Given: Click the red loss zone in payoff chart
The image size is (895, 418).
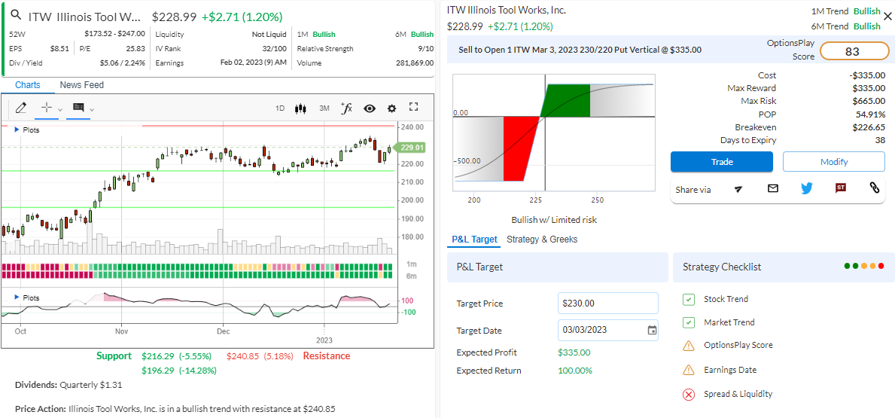Looking at the screenshot, I should (x=519, y=148).
